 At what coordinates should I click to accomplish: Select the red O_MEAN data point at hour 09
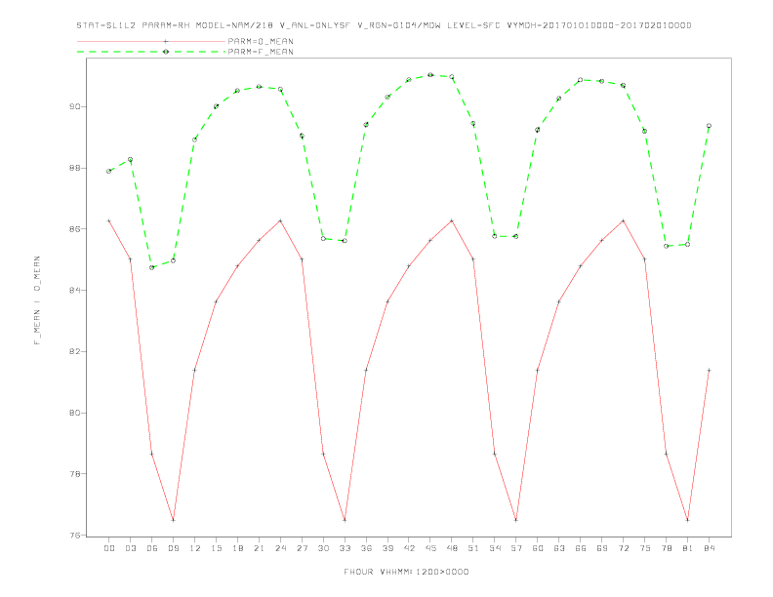click(173, 520)
